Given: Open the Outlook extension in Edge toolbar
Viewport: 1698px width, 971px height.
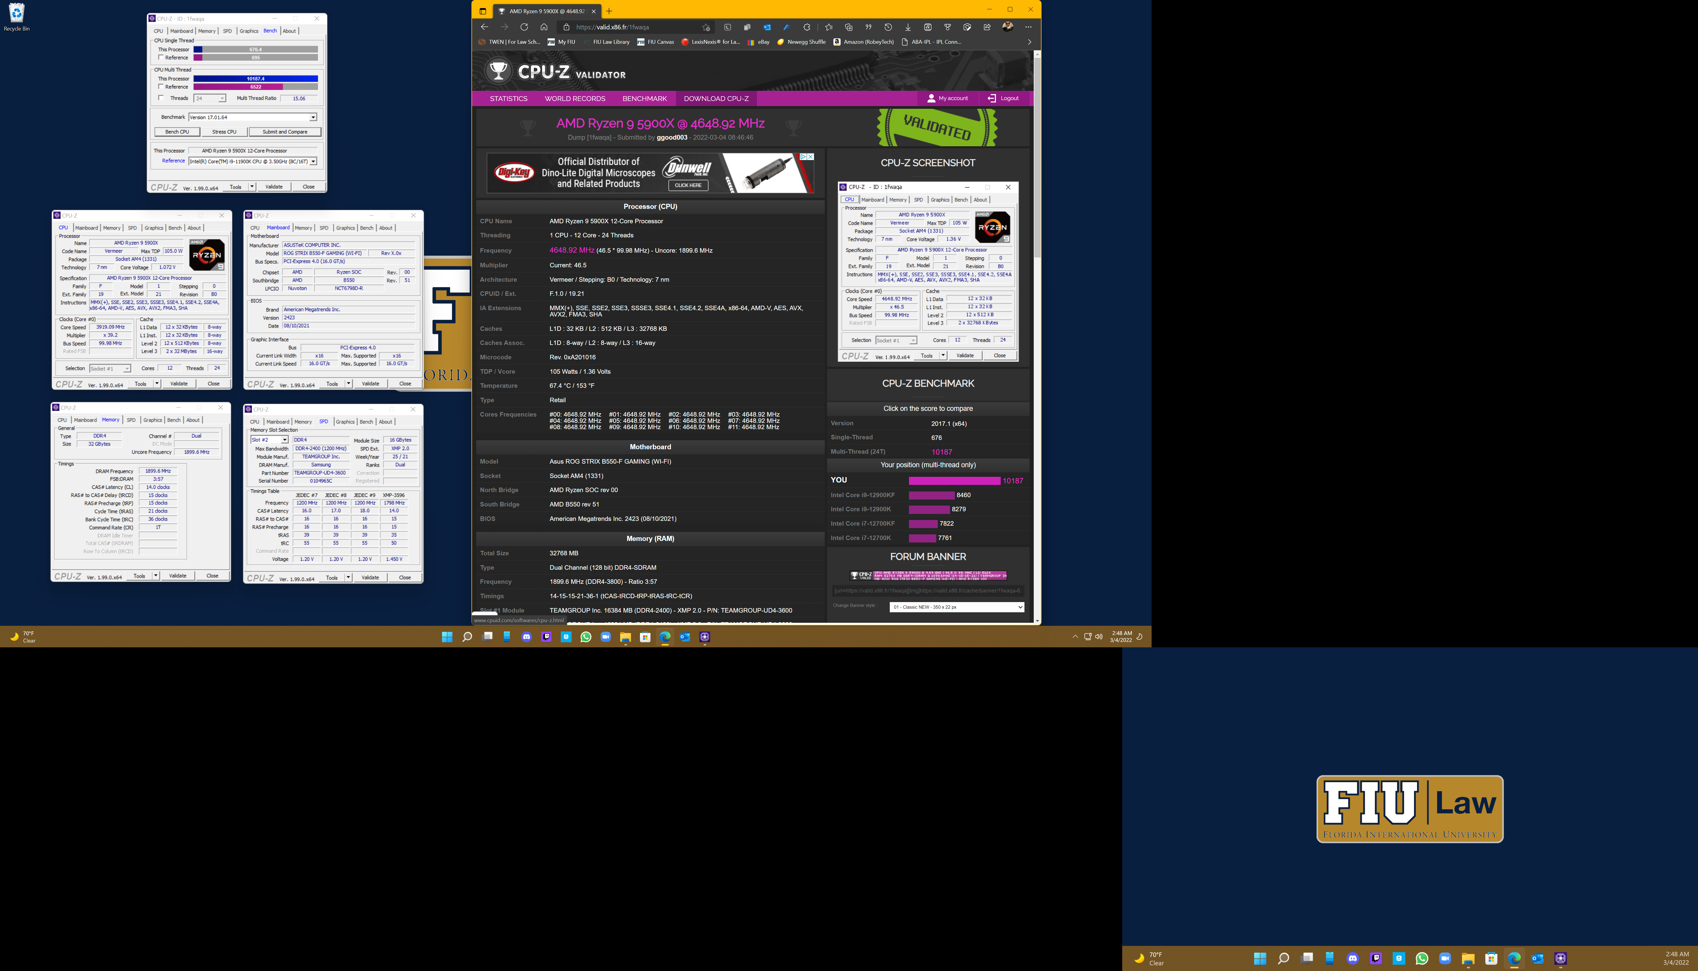Looking at the screenshot, I should tap(767, 27).
